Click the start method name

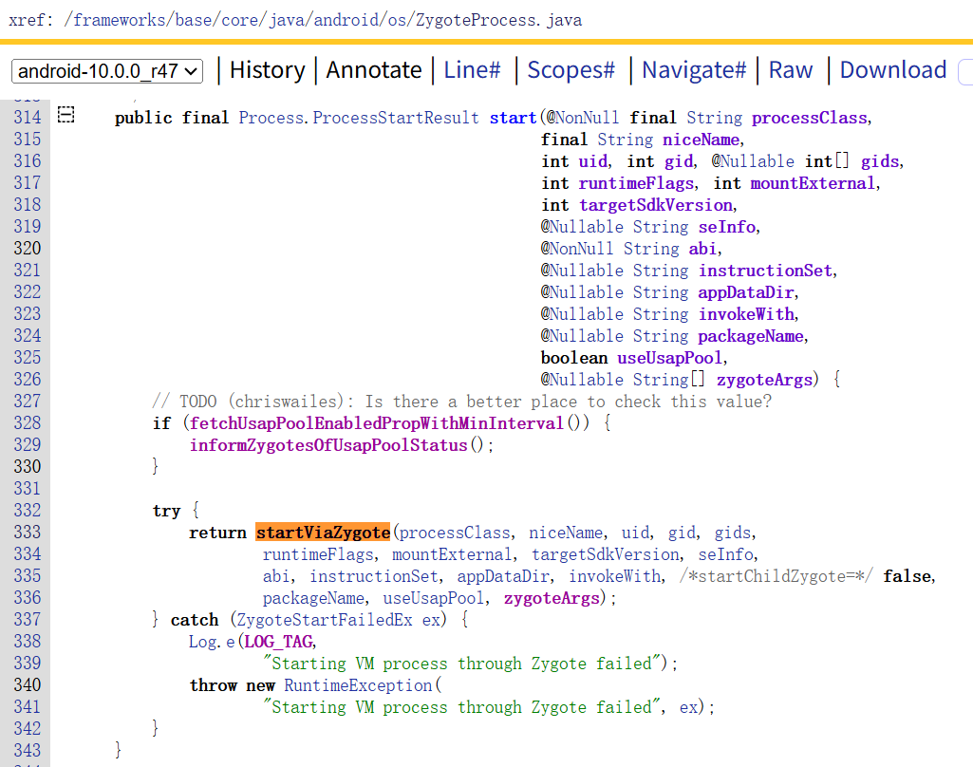pyautogui.click(x=514, y=118)
